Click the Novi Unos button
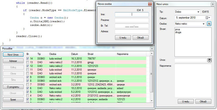This screenshot has width=217, height=110. click(x=13, y=54)
